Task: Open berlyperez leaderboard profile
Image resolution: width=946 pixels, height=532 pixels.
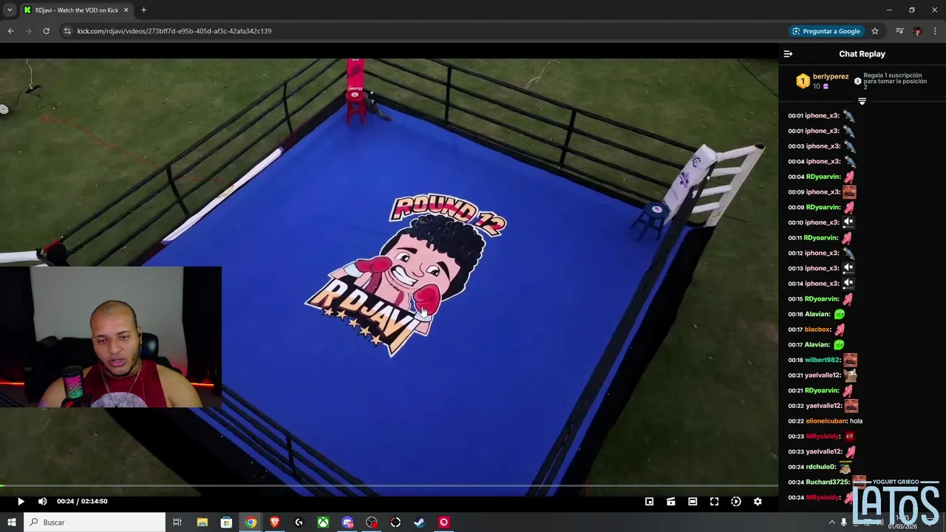Action: click(831, 77)
